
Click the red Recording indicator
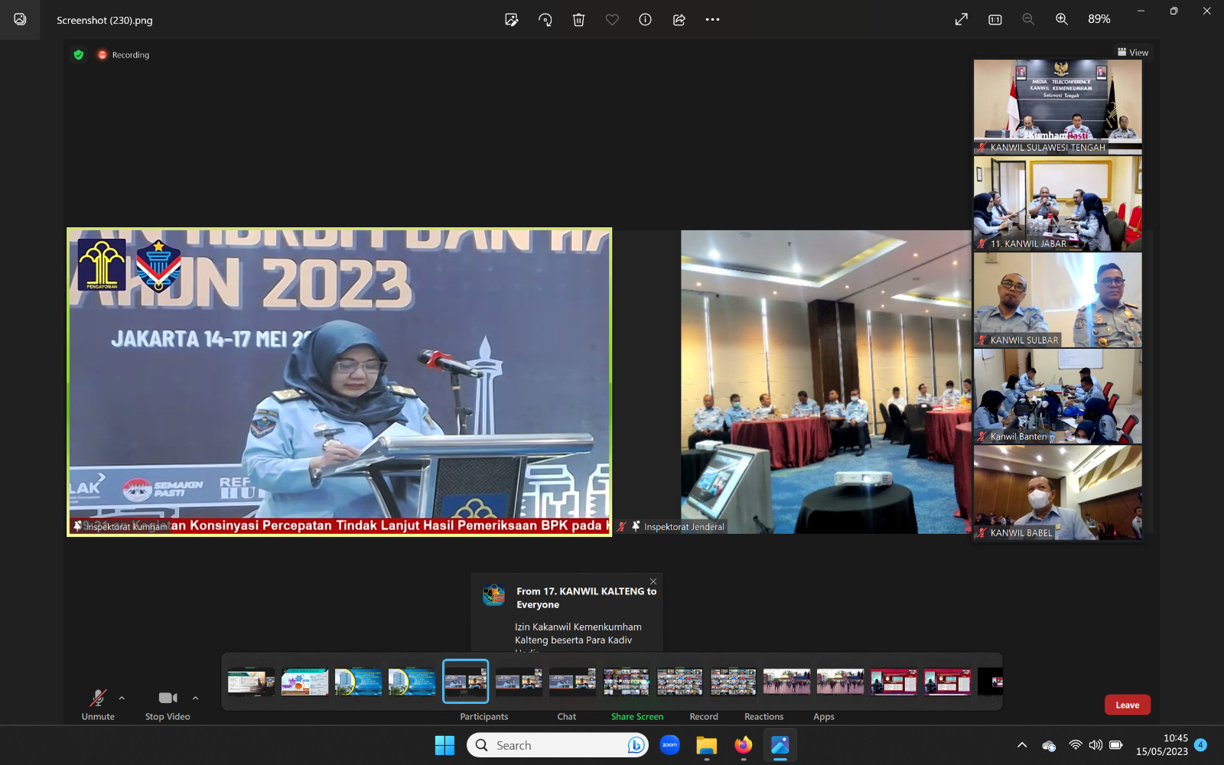[123, 54]
